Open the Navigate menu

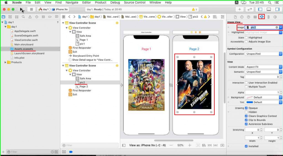pyautogui.click(x=72, y=2)
